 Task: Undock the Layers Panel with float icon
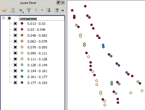point(58,3)
